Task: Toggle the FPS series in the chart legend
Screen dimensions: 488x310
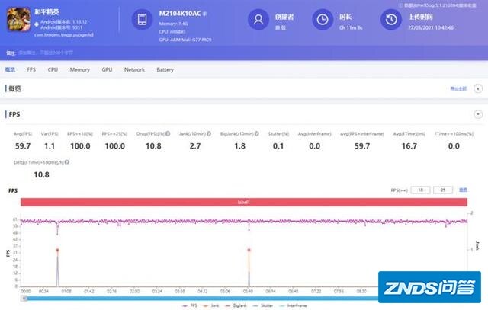Action: pyautogui.click(x=190, y=305)
